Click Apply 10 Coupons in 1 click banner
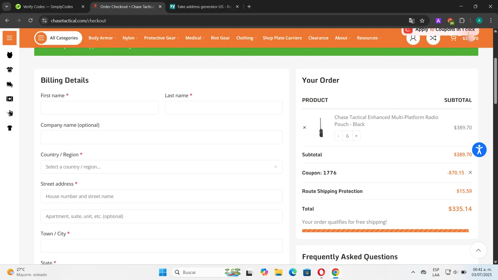Image resolution: width=498 pixels, height=280 pixels. (x=440, y=30)
